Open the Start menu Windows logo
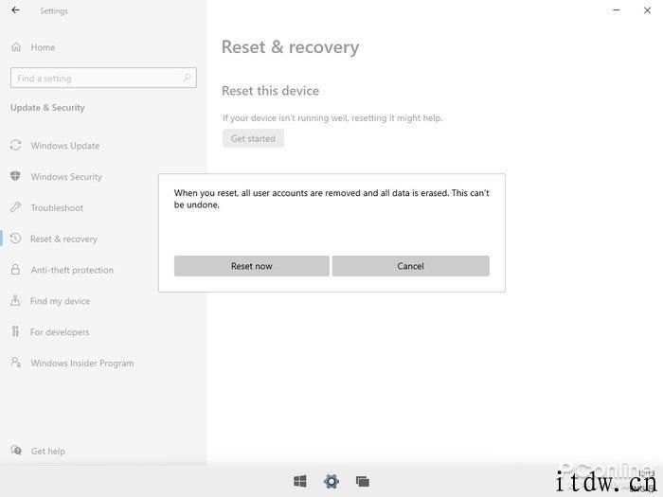The width and height of the screenshot is (663, 497). [300, 481]
